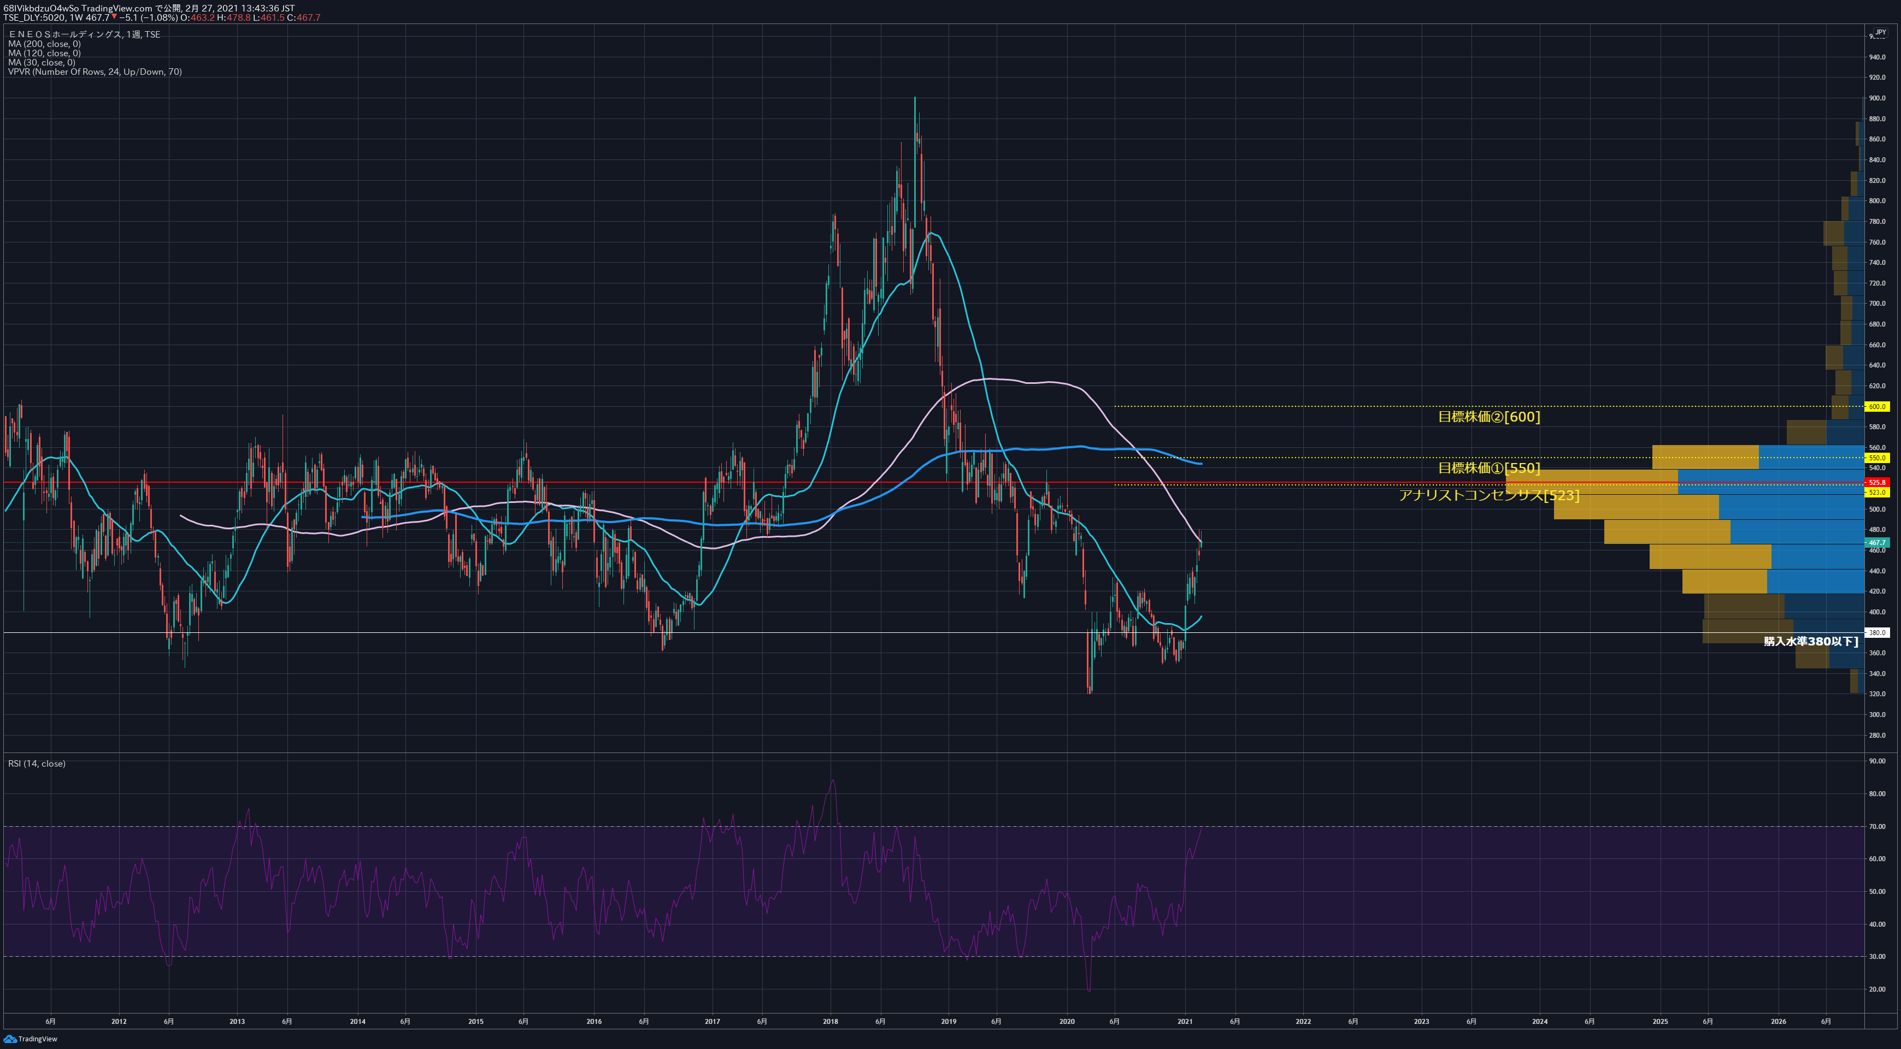
Task: Click the 2012 label on time axis
Action: tap(119, 1022)
